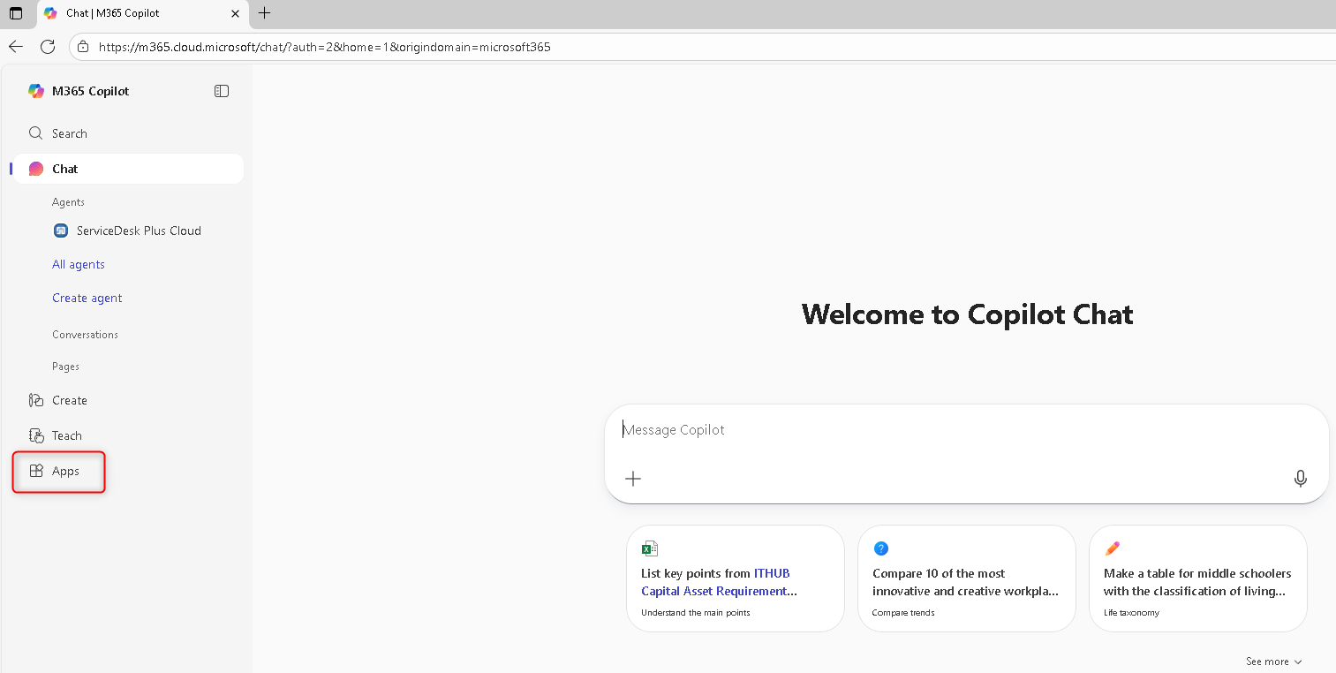
Task: Click the pencil icon on the table card
Action: (x=1113, y=548)
